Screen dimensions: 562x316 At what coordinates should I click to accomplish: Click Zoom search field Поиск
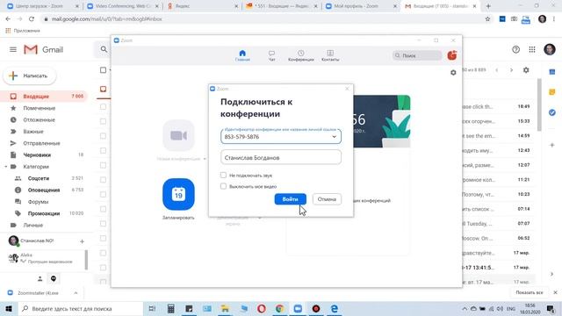coord(417,55)
